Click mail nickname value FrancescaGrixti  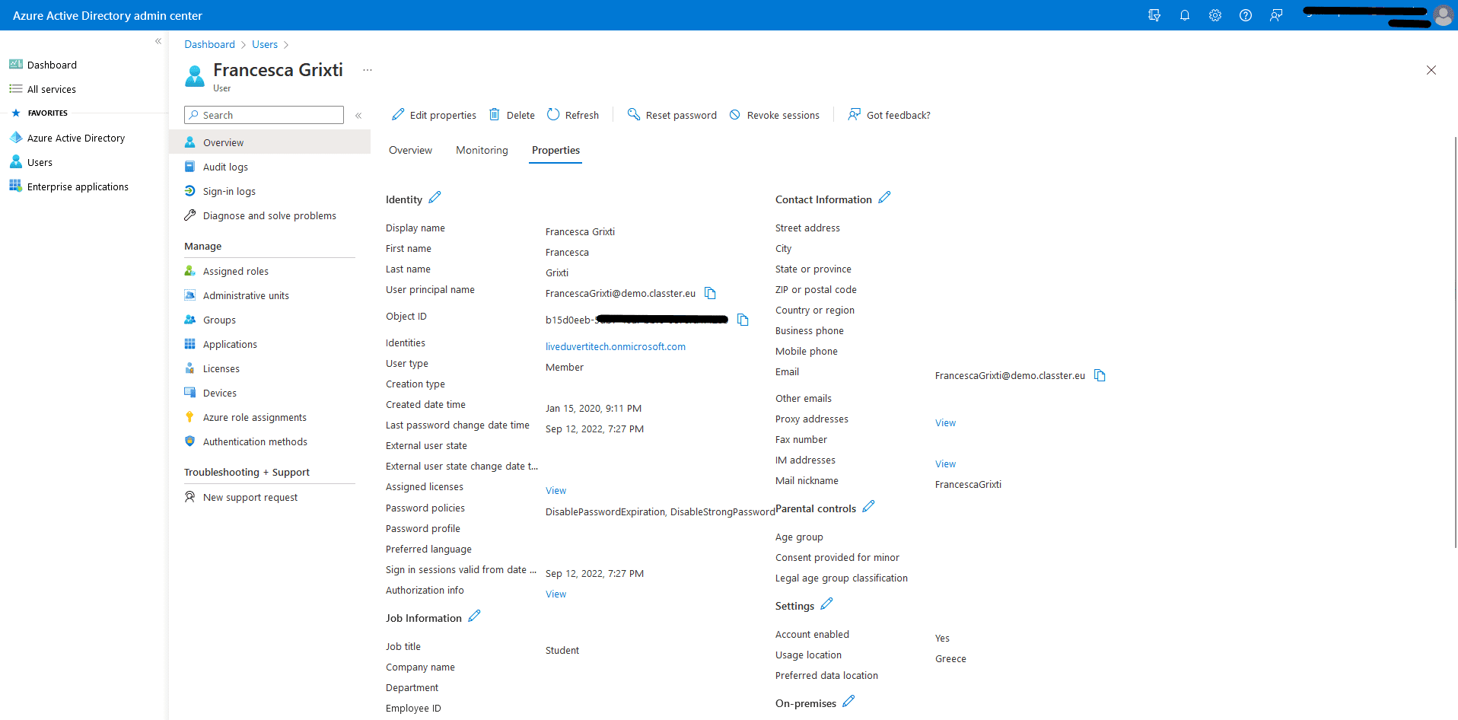tap(968, 484)
